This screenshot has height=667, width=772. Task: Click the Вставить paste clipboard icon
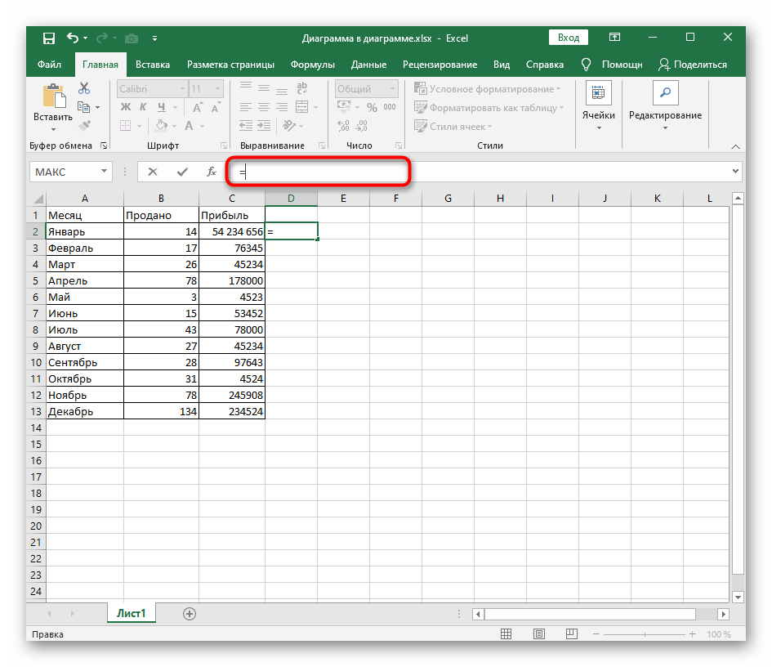pyautogui.click(x=53, y=97)
